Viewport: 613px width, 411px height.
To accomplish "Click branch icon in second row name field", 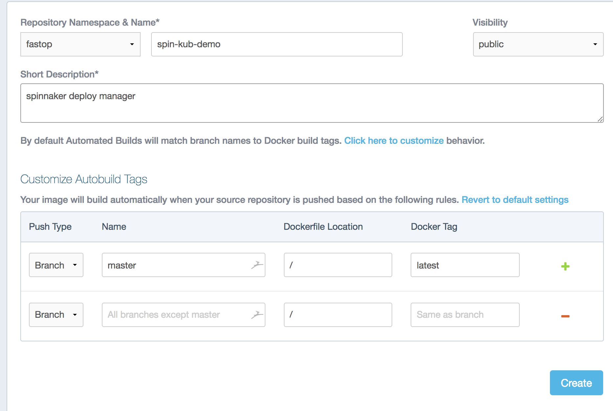I will [x=257, y=315].
